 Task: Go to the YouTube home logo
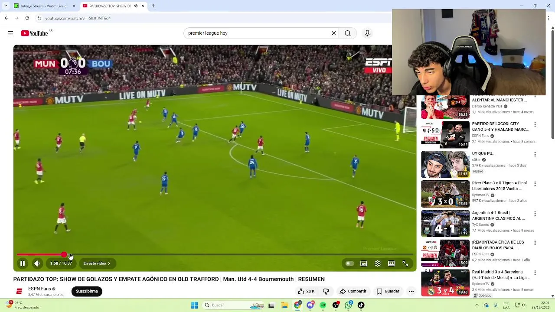(x=35, y=33)
